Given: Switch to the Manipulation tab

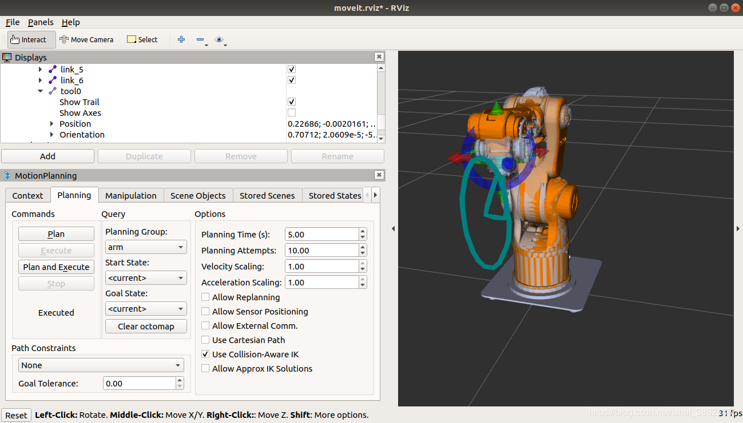Looking at the screenshot, I should click(131, 195).
